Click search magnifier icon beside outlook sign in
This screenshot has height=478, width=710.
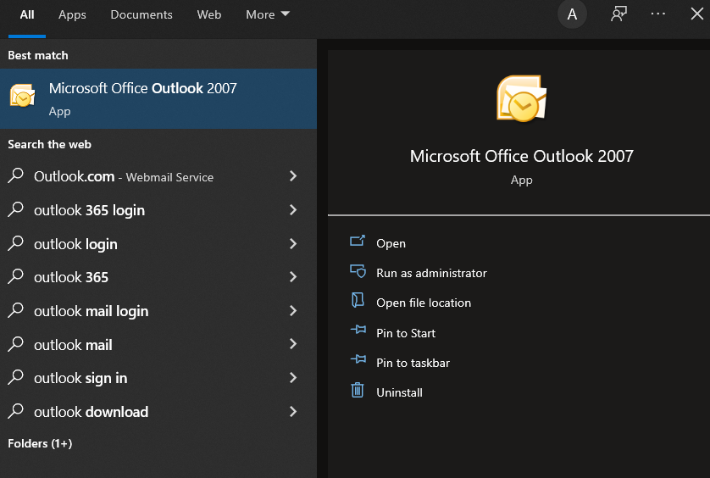point(15,377)
